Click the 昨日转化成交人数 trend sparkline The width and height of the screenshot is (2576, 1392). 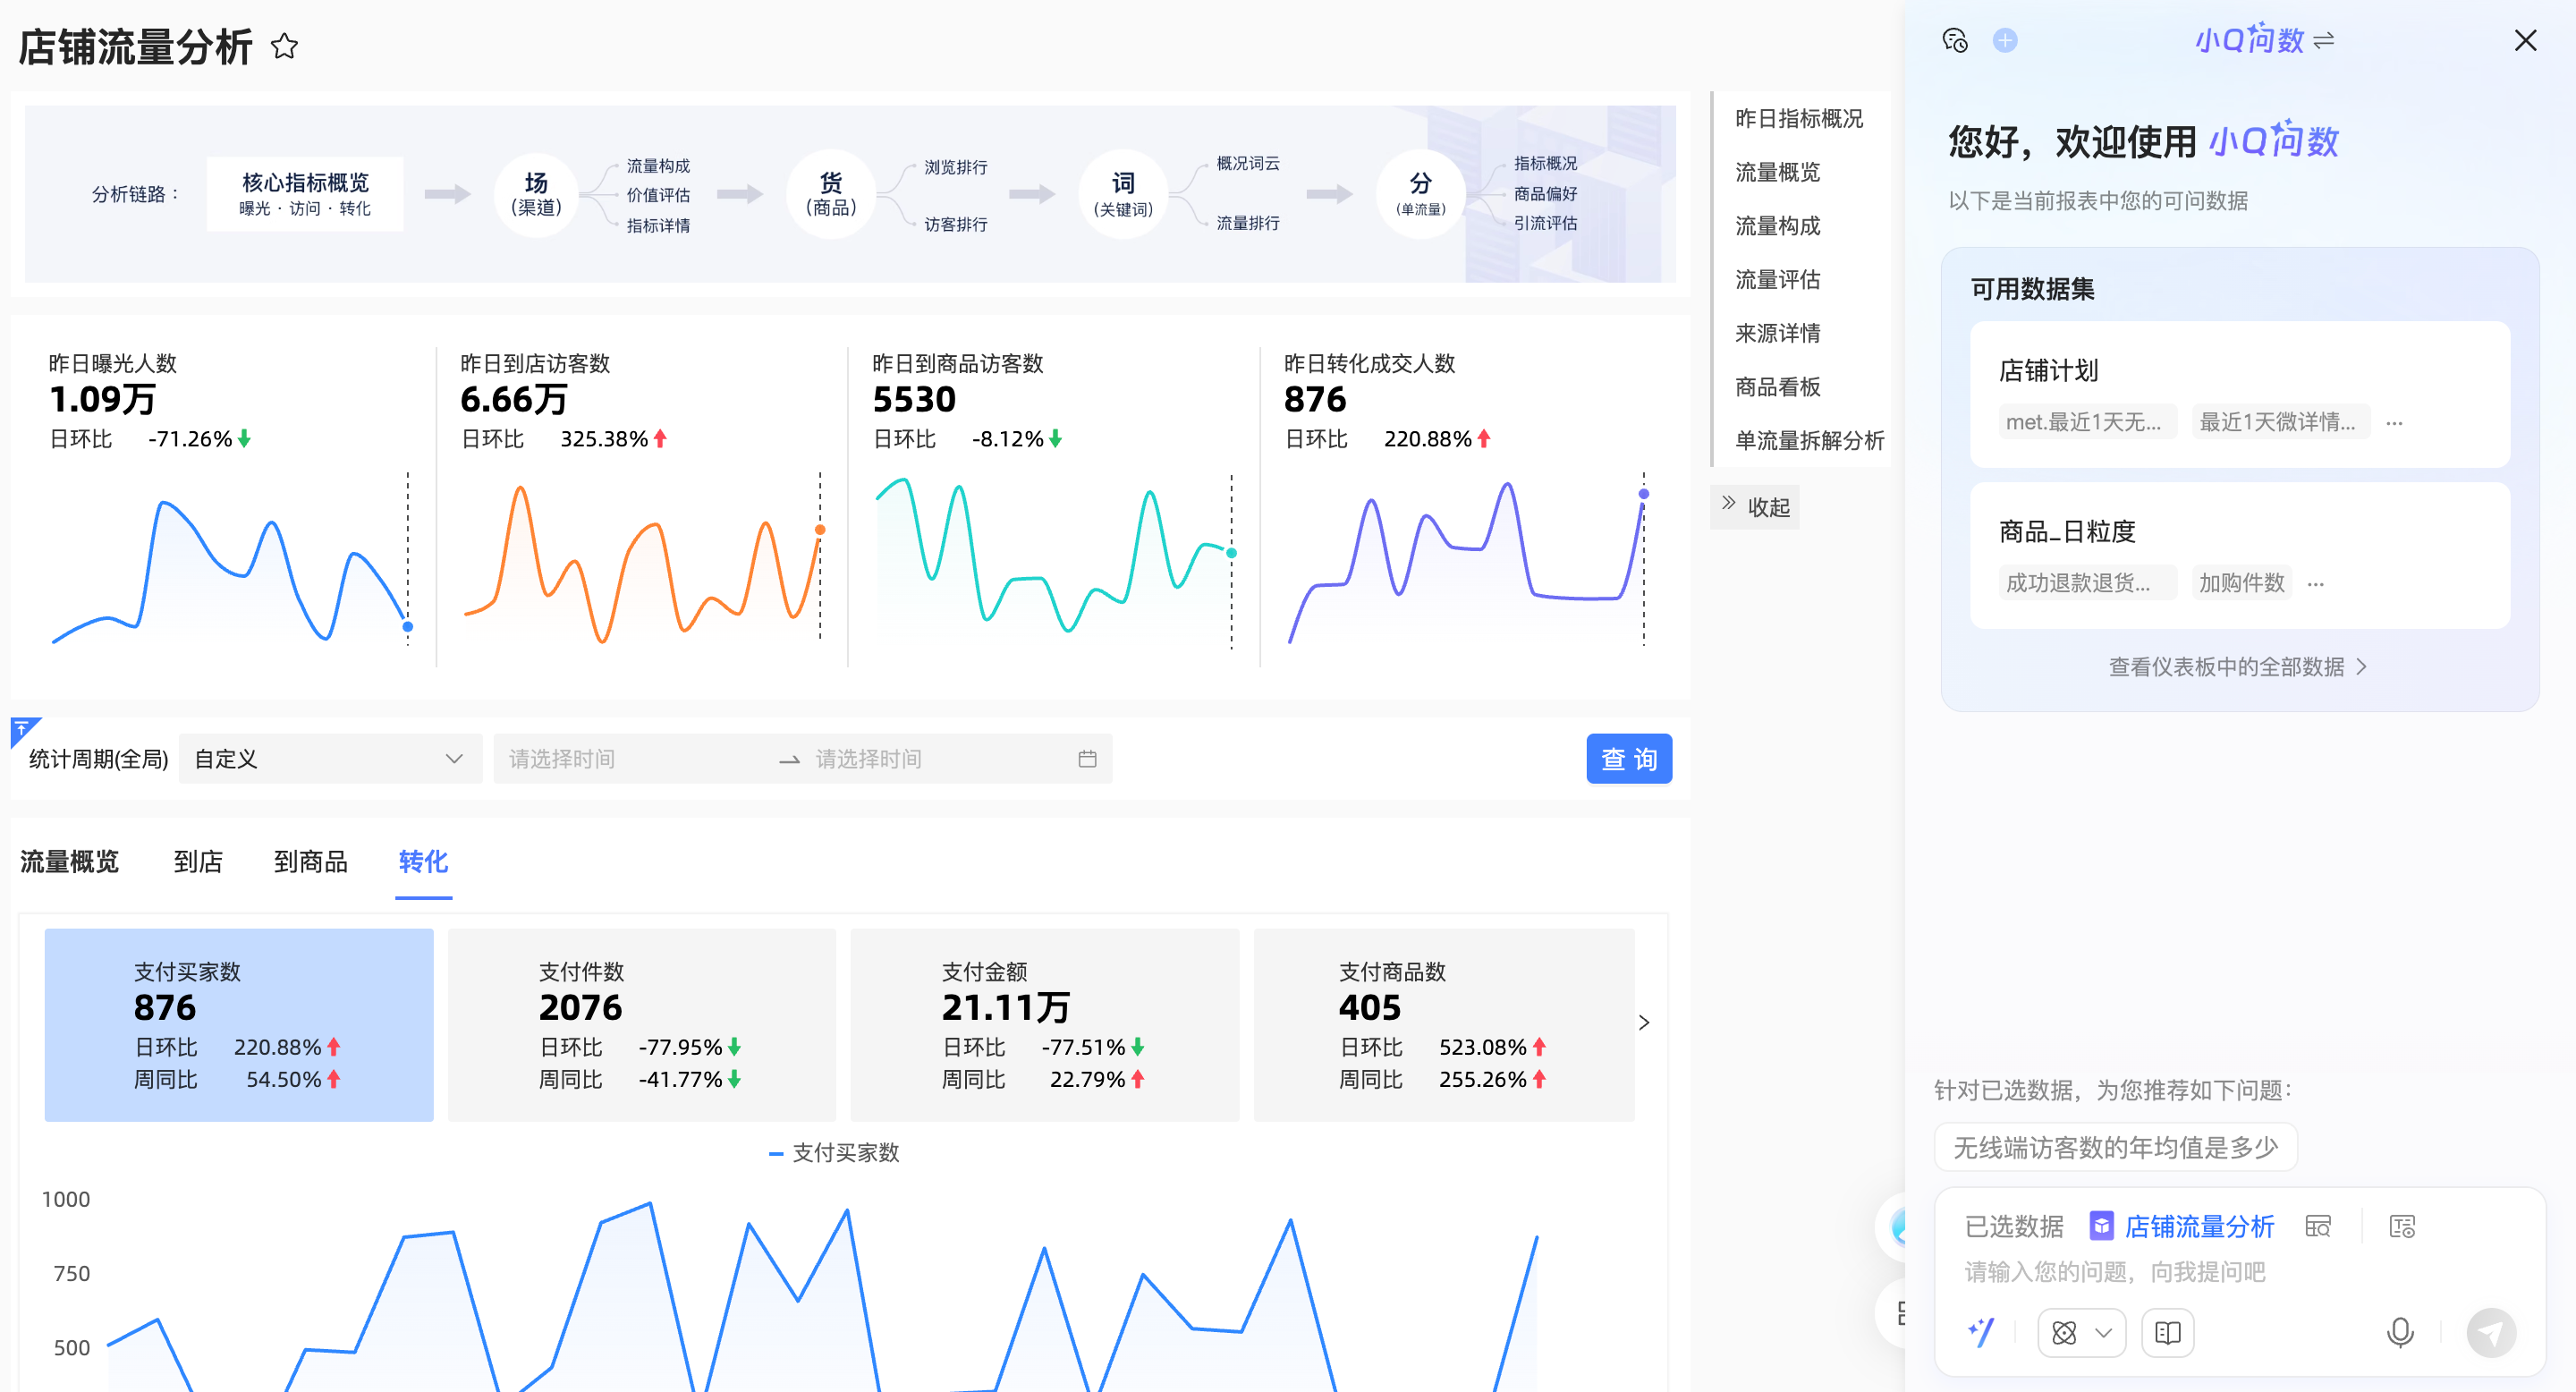coord(1468,562)
